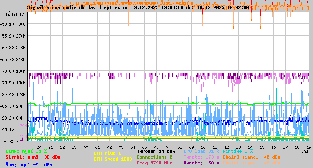Click the graph title text
Screen dimensions: 313x168
click(138, 7)
